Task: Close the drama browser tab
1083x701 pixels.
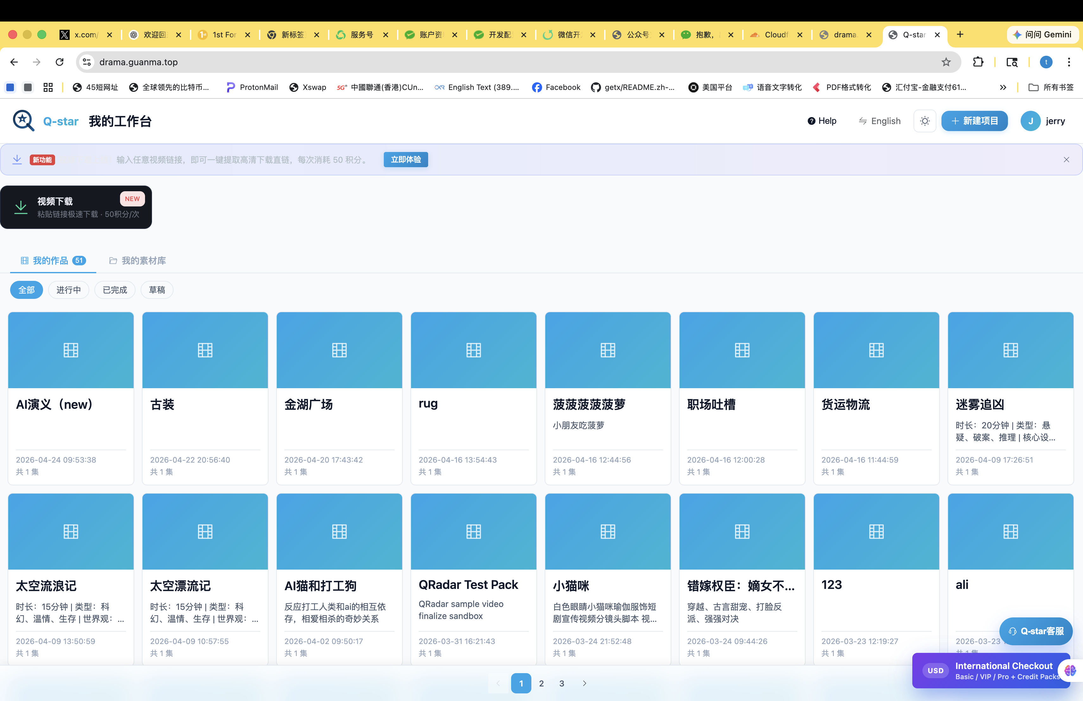Action: point(869,35)
